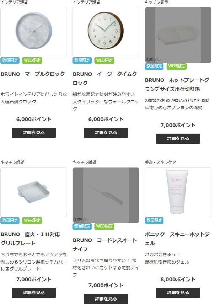The height and width of the screenshot is (308, 215).
Task: Click 詳細を見る for the cordless auto knife
Action: coord(106,299)
